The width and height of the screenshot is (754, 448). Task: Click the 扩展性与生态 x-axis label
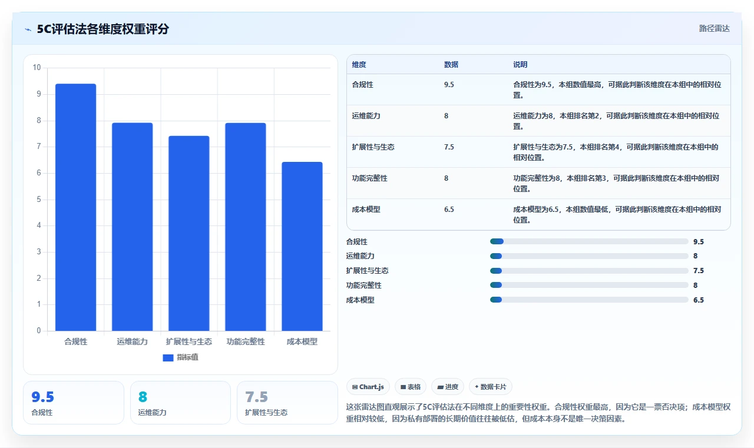pyautogui.click(x=189, y=341)
